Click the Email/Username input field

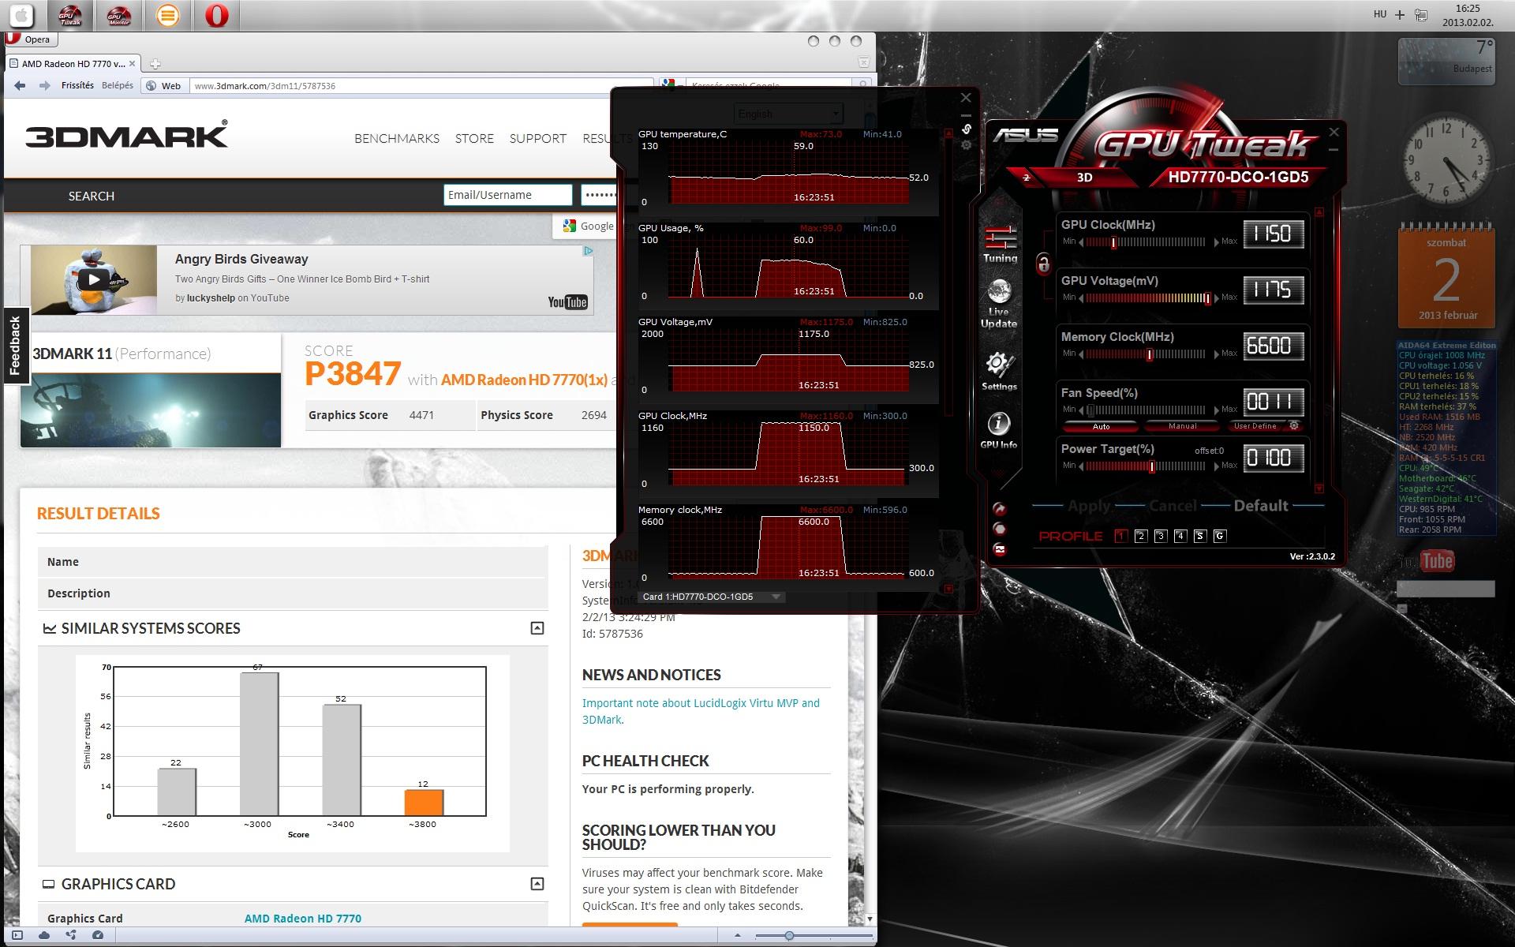[x=507, y=195]
